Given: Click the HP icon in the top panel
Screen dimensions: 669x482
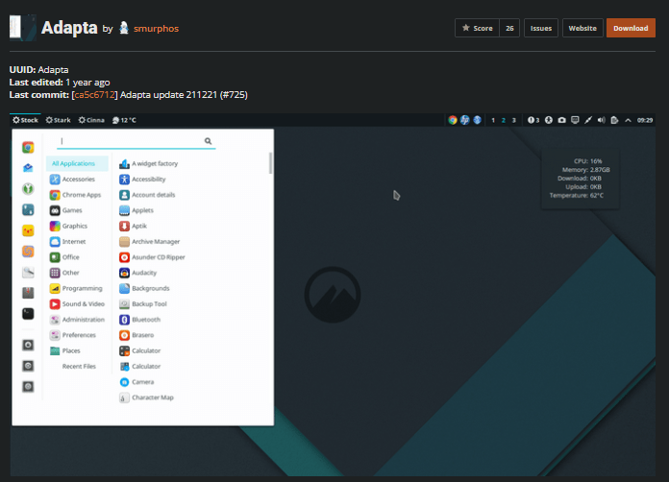Looking at the screenshot, I should (x=465, y=120).
